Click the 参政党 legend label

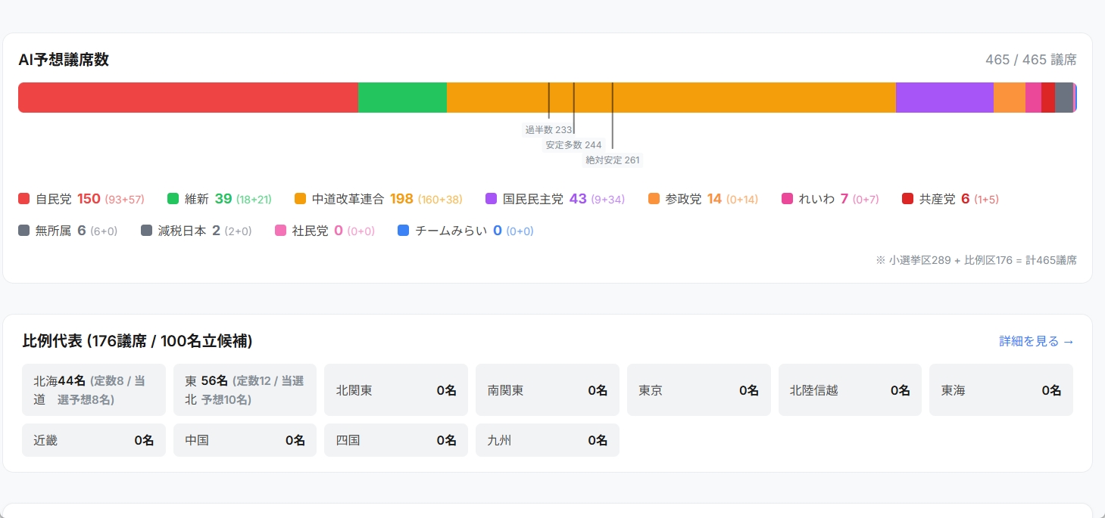683,199
